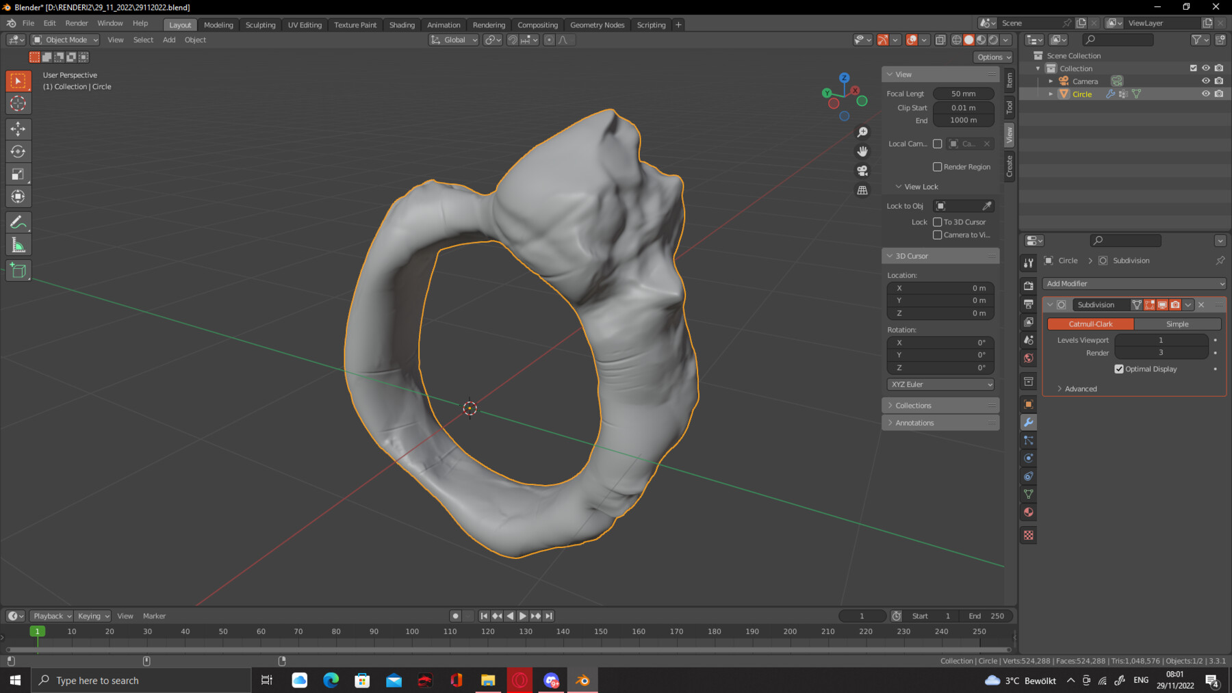Open the transformation orientation Global dropdown

(453, 40)
